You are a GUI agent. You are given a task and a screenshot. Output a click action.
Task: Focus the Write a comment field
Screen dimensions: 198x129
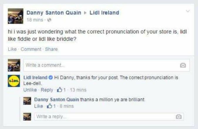[x=100, y=65]
